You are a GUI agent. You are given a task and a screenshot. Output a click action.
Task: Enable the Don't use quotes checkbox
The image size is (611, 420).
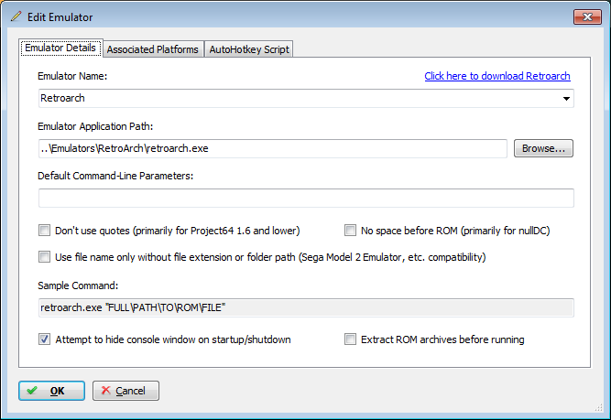click(x=44, y=231)
